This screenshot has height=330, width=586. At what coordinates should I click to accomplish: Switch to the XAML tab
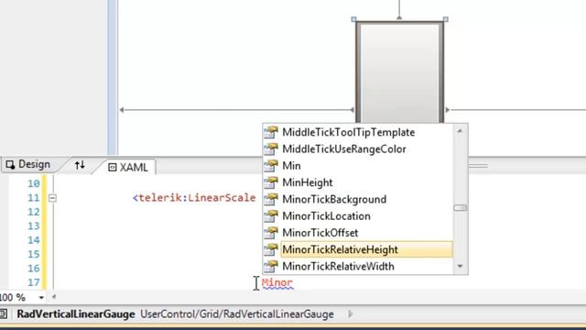pyautogui.click(x=128, y=167)
